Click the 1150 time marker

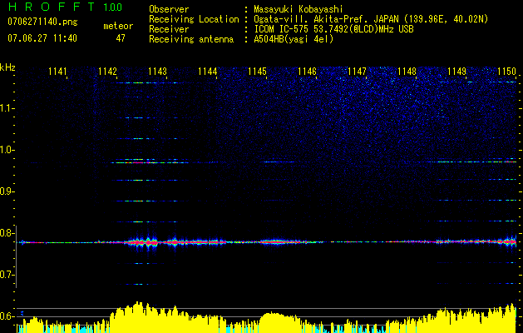point(506,72)
